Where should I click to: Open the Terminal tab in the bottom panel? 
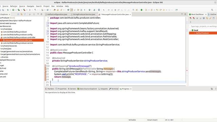click(x=114, y=89)
